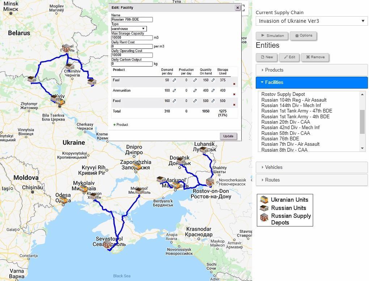The width and height of the screenshot is (369, 281).
Task: Select Rostov Supply Depot in facilities list
Action: click(x=283, y=94)
